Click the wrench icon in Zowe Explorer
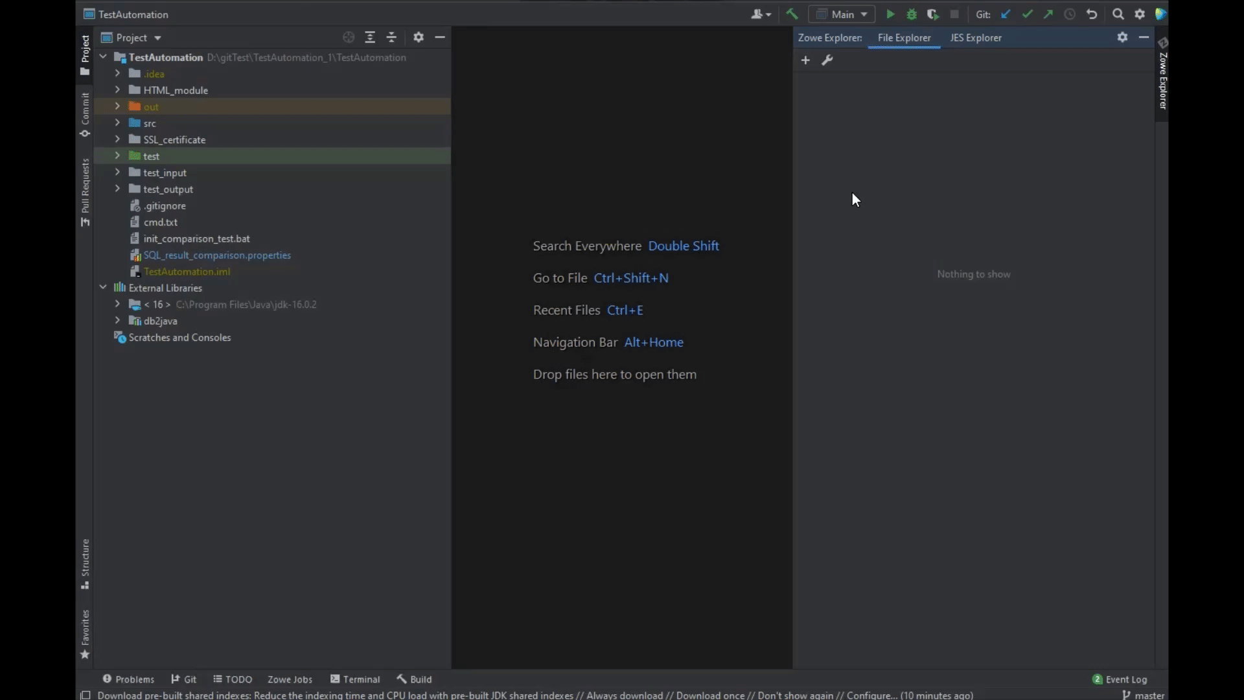The height and width of the screenshot is (700, 1244). 827,60
